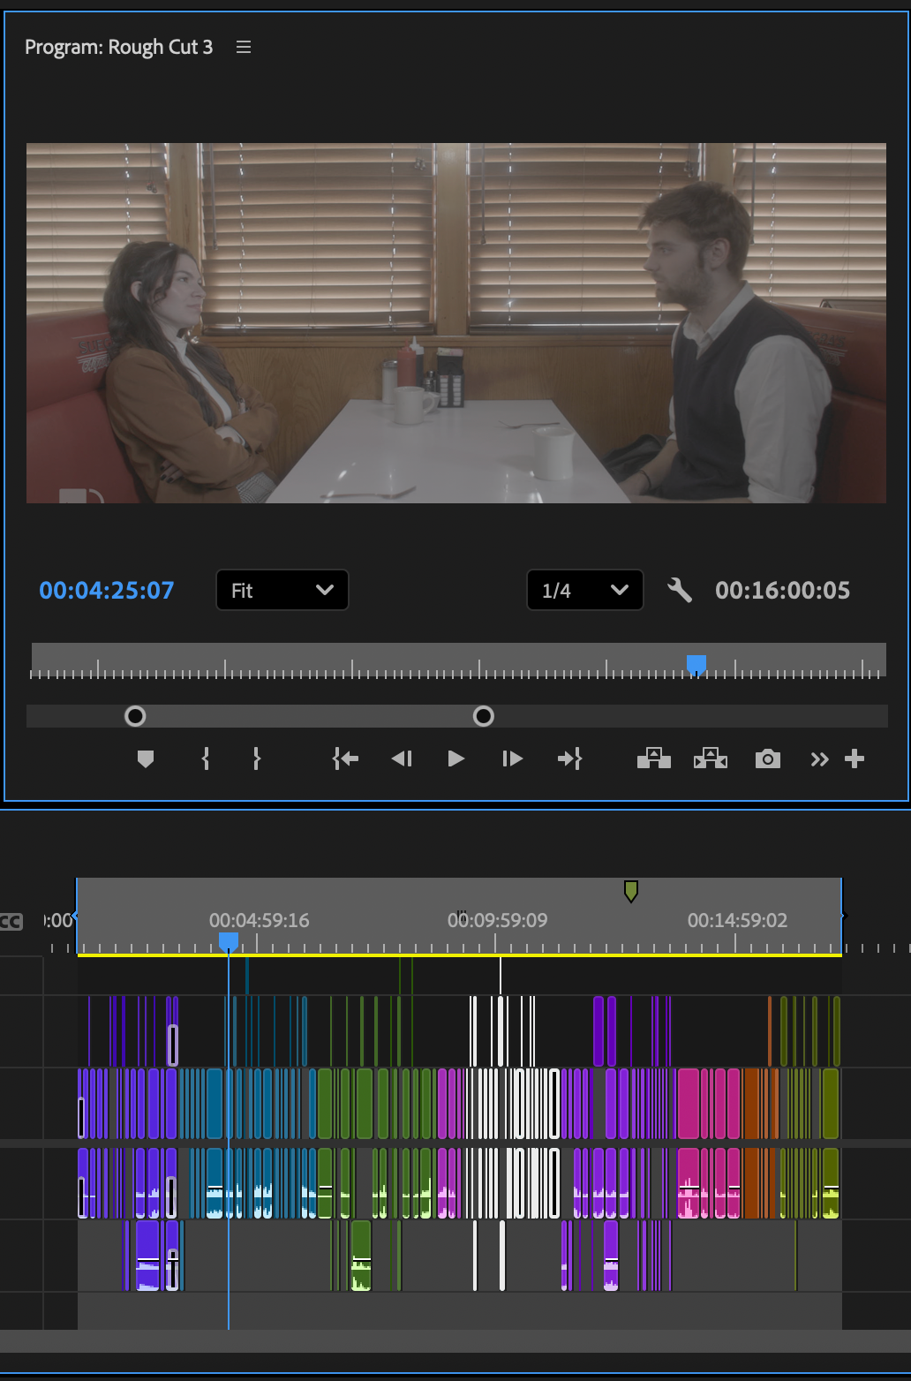Click the timeline horizontal scrollbar at bottom

pos(455,1341)
